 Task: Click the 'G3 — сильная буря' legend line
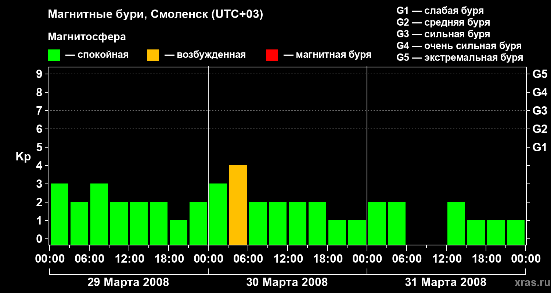(443, 34)
